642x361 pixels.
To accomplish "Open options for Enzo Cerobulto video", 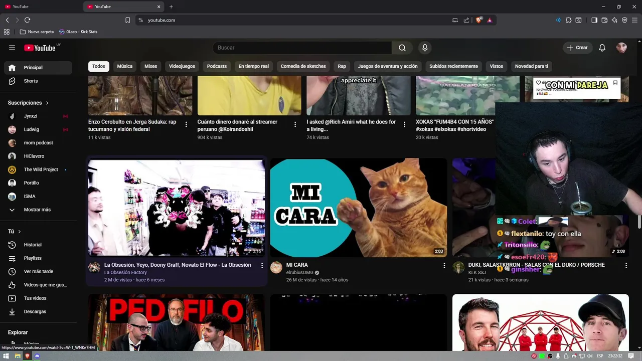I will point(186,124).
